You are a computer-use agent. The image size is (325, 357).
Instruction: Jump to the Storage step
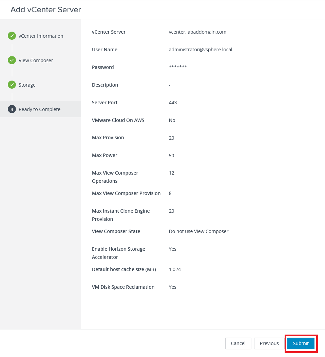(x=27, y=85)
